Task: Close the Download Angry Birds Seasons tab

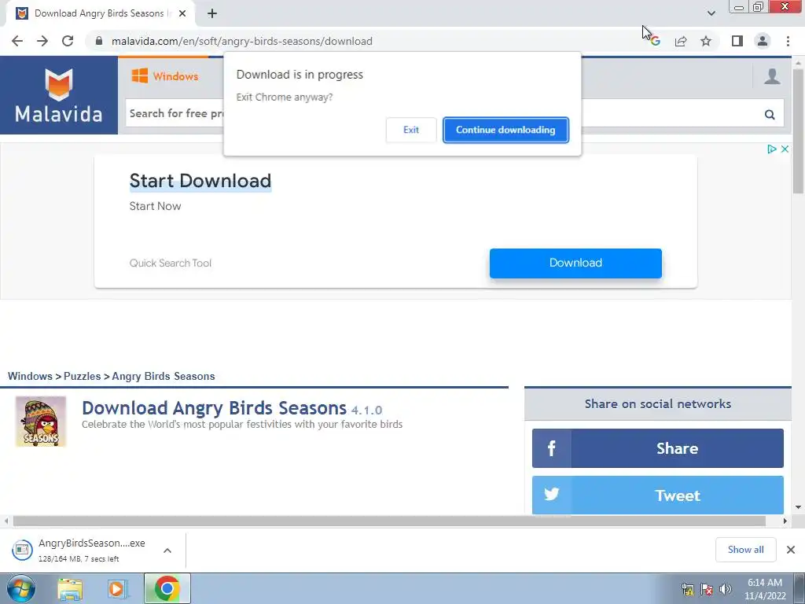Action: 182,14
